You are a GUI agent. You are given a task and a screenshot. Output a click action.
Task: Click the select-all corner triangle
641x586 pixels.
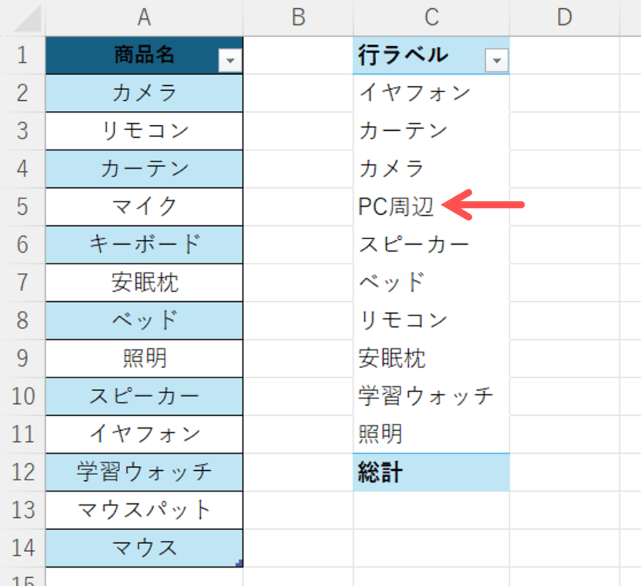coord(28,21)
